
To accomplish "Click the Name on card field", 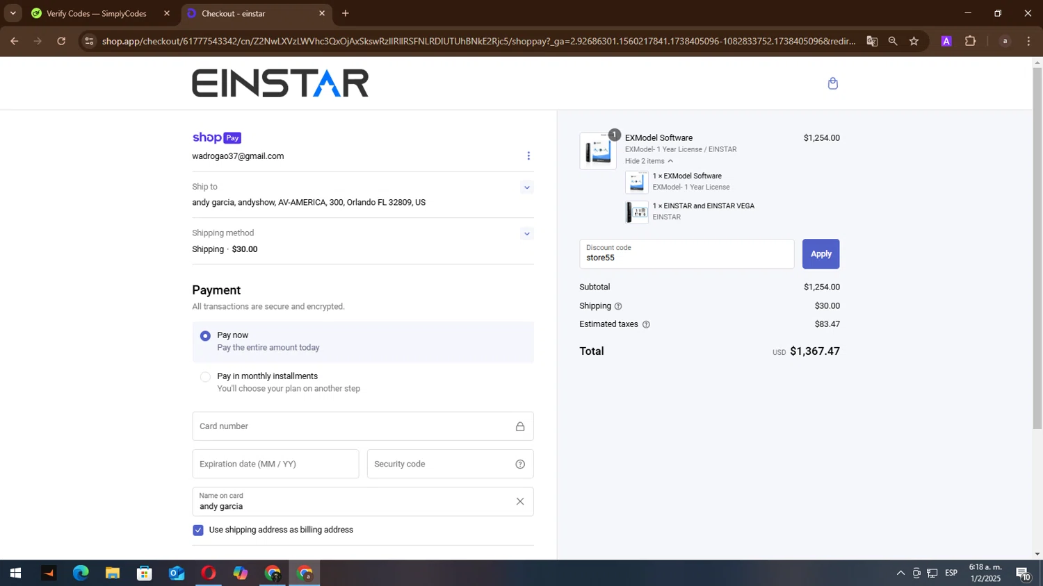I will (363, 501).
